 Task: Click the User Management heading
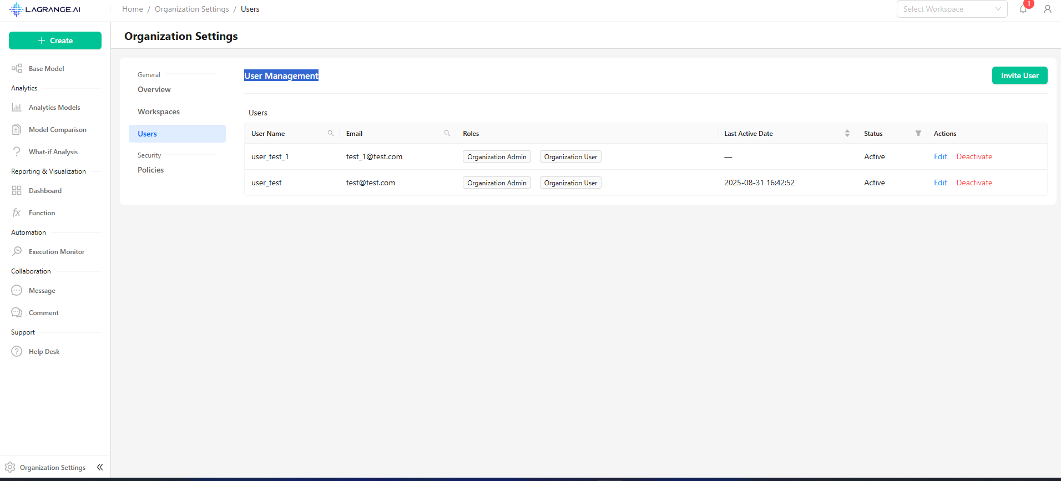pyautogui.click(x=281, y=75)
